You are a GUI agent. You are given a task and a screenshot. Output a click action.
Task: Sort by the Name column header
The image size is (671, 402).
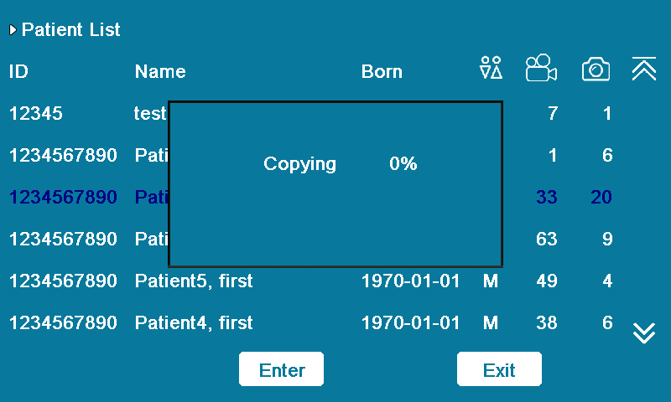(x=160, y=72)
